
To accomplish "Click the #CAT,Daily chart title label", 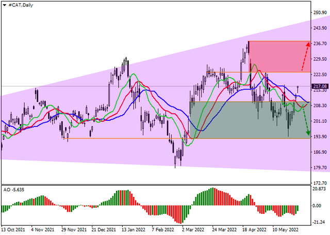I will (x=21, y=5).
